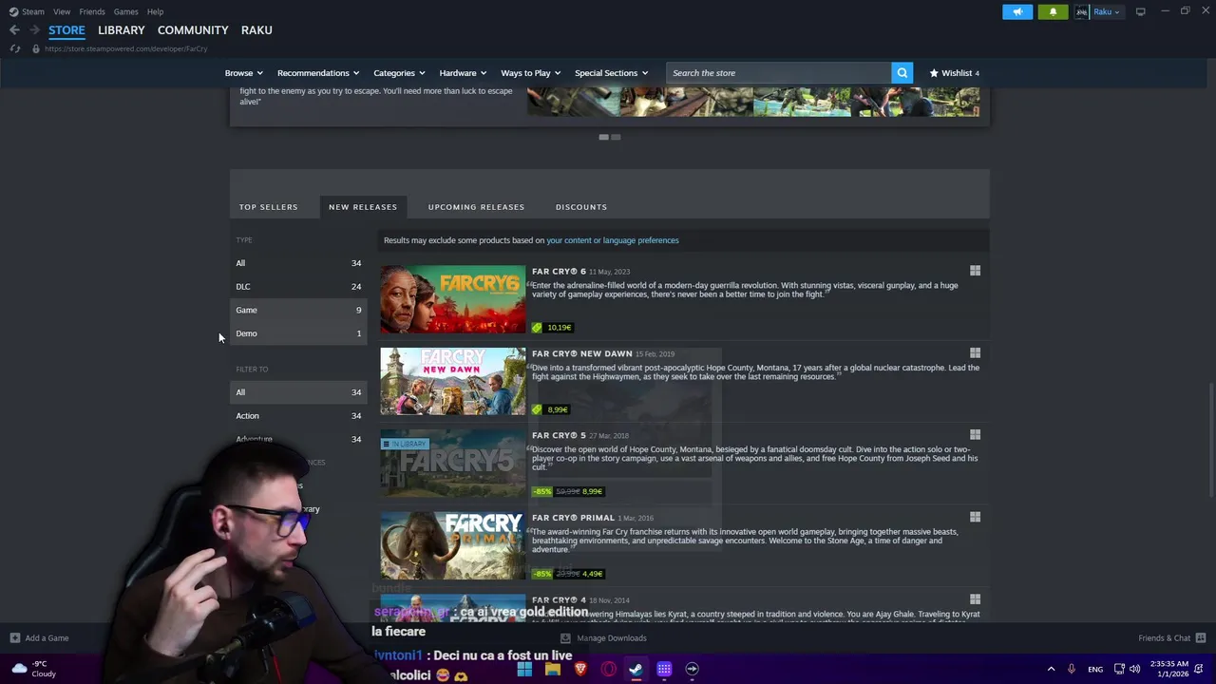The height and width of the screenshot is (684, 1216).
Task: Expand the Browse dropdown
Action: 243,73
